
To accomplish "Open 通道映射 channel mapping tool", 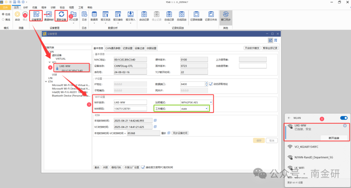I will (48, 14).
